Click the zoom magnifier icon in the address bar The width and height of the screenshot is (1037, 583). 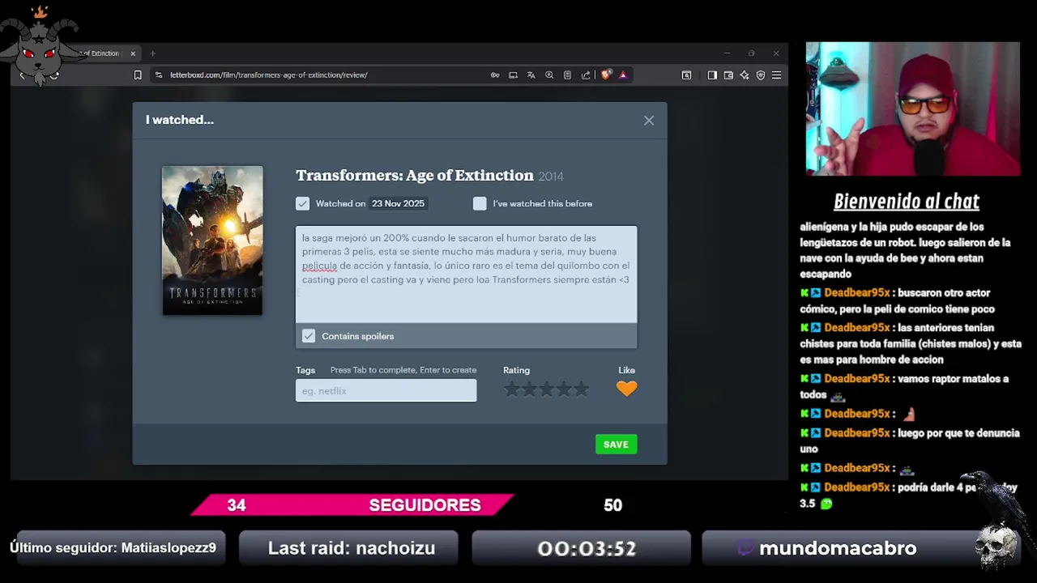[x=549, y=75]
